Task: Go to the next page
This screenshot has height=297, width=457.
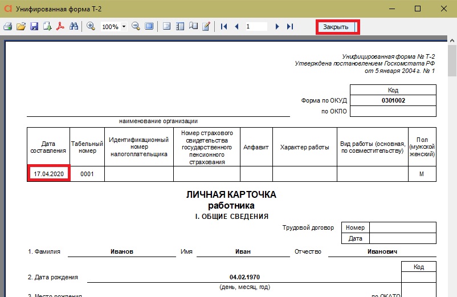Action: tap(277, 27)
